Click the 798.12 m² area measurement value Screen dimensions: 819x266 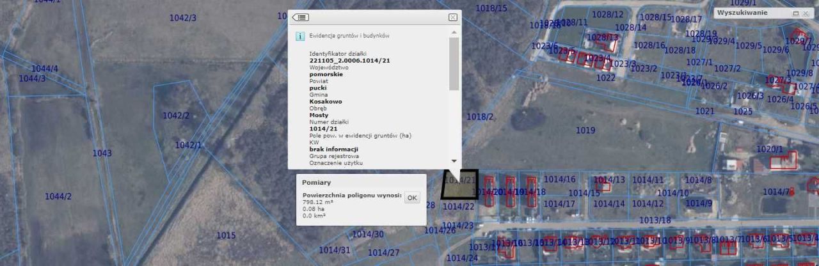pos(317,202)
